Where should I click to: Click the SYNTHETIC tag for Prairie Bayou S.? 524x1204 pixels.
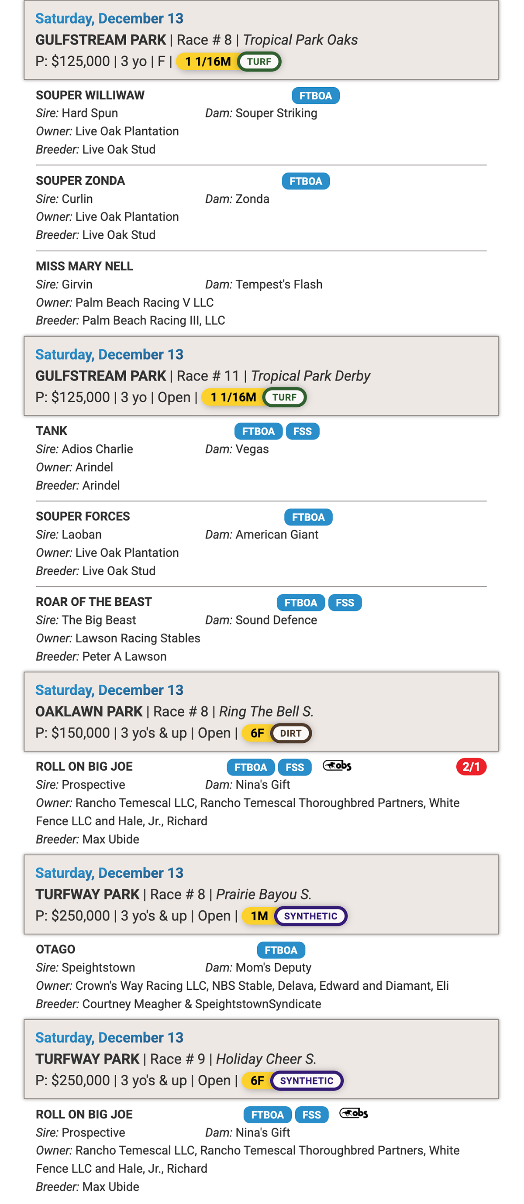pyautogui.click(x=310, y=916)
